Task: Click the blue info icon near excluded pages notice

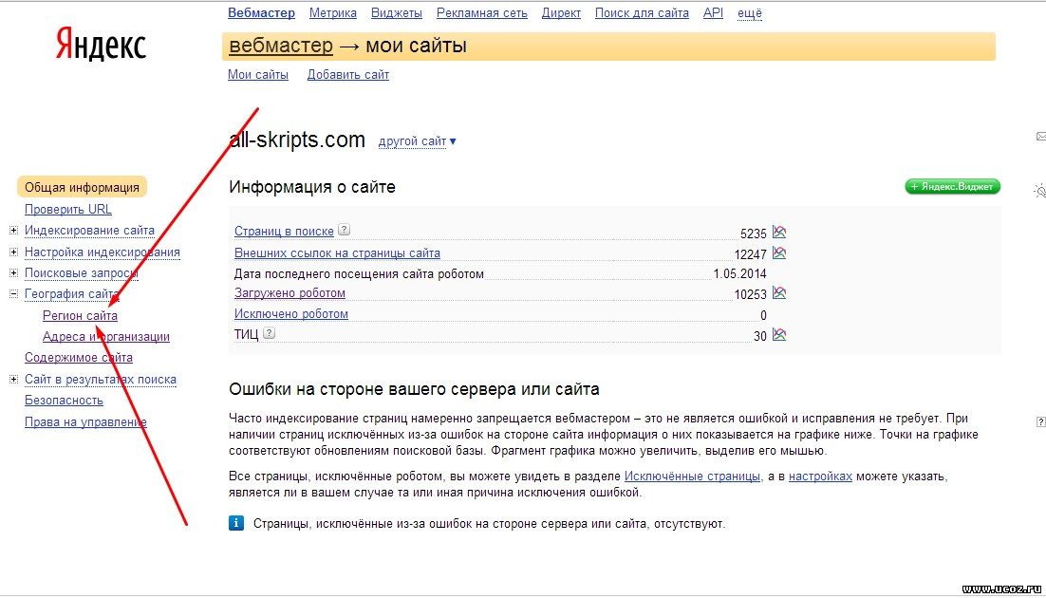Action: pyautogui.click(x=236, y=523)
